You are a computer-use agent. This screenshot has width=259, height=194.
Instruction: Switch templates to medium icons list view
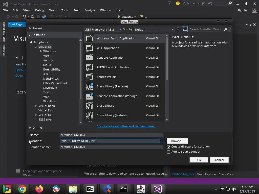click(x=185, y=29)
